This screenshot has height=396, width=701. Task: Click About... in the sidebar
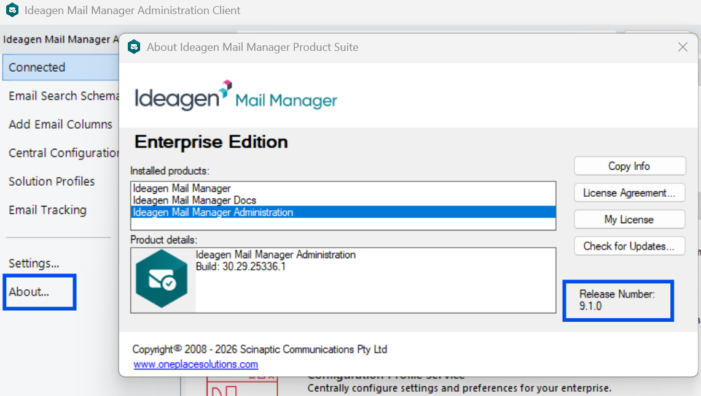29,292
